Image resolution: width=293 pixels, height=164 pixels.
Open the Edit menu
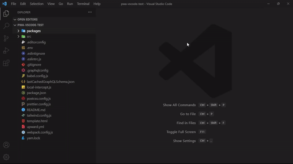[23, 4]
